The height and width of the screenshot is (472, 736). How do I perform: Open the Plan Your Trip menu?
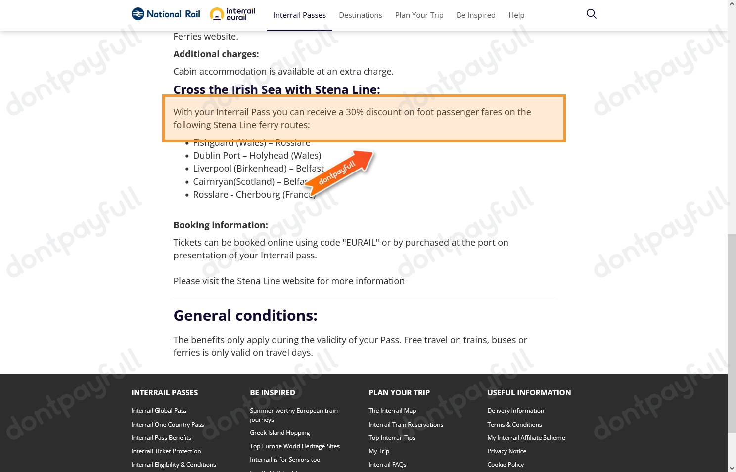(x=419, y=15)
